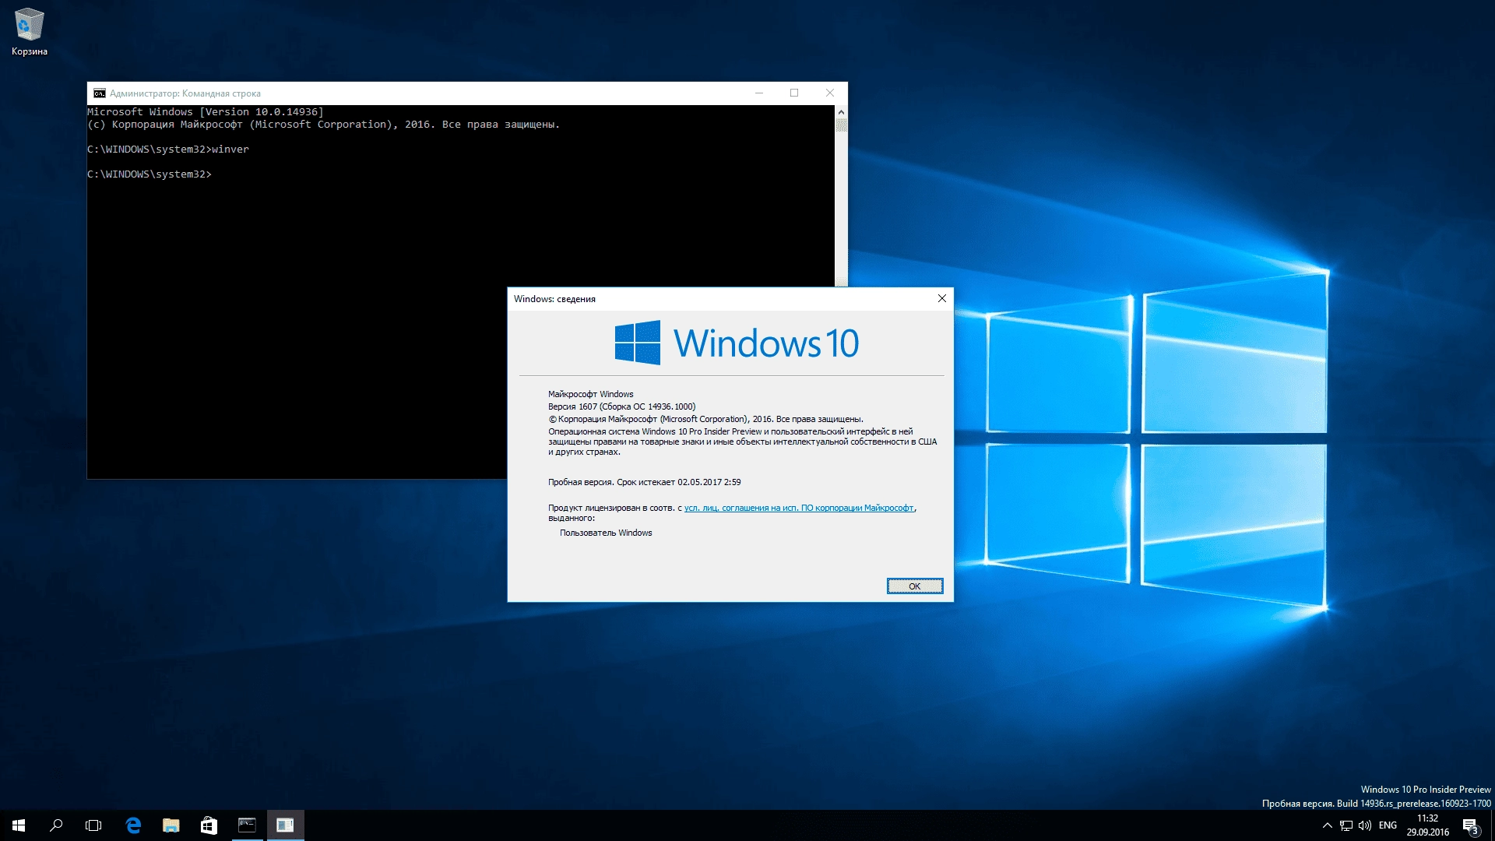Switch to Command Prompt taskbar button

[x=247, y=825]
